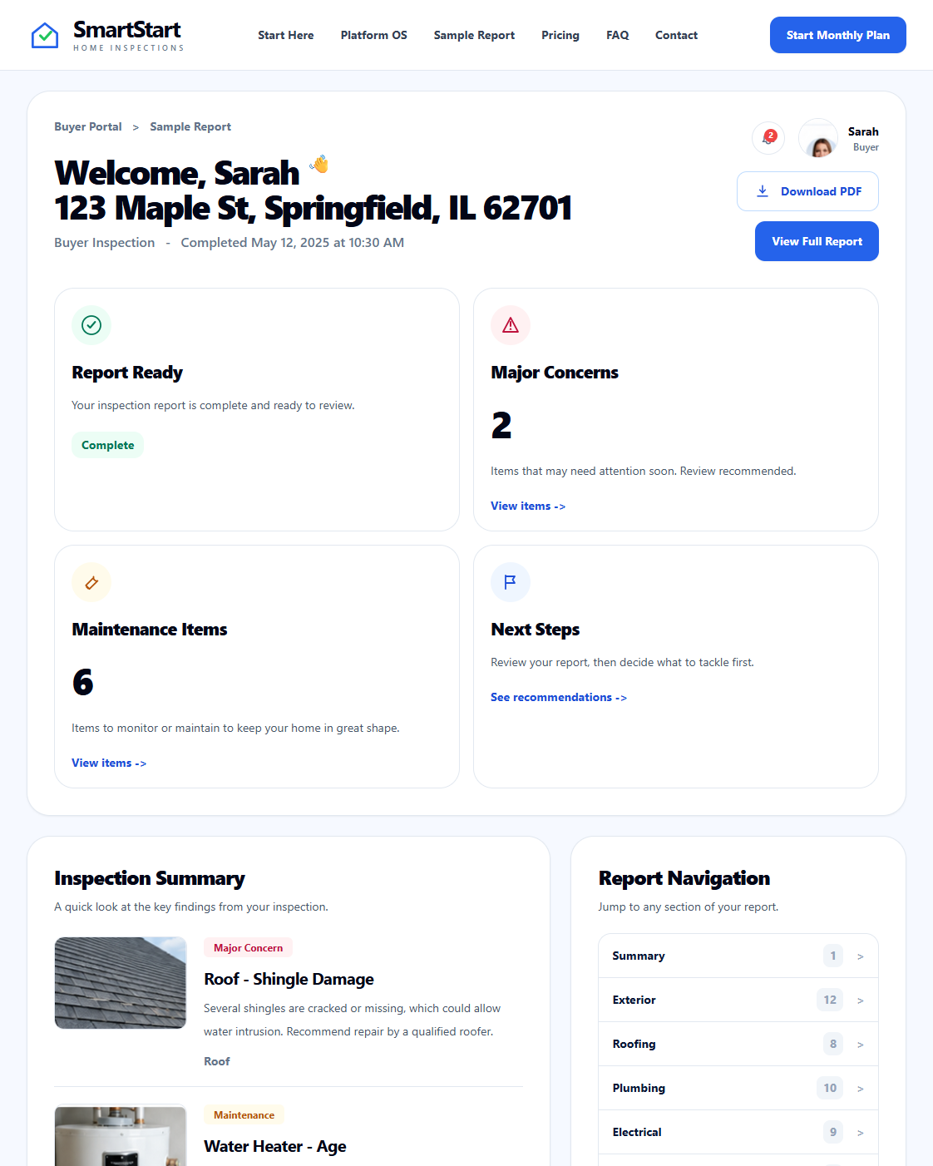Viewport: 933px width, 1166px height.
Task: Click the Maintenance tag
Action: 244,1114
